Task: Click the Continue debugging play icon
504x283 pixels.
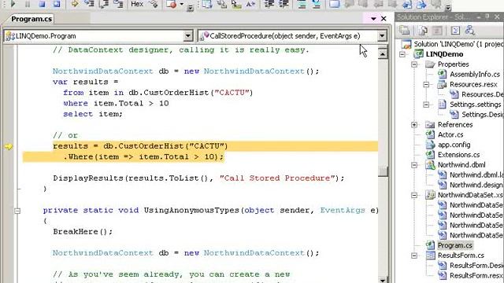Action: pyautogui.click(x=13, y=4)
